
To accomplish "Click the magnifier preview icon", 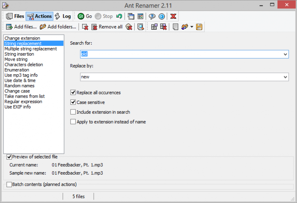I will pyautogui.click(x=141, y=27).
